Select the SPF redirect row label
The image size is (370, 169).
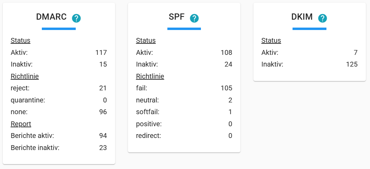click(148, 136)
